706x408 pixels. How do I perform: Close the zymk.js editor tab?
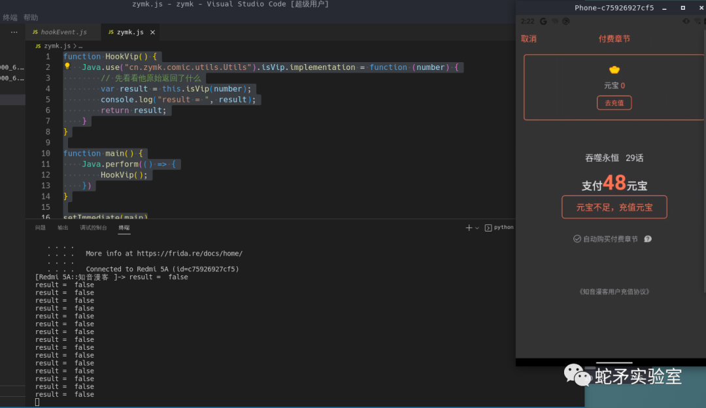[152, 33]
